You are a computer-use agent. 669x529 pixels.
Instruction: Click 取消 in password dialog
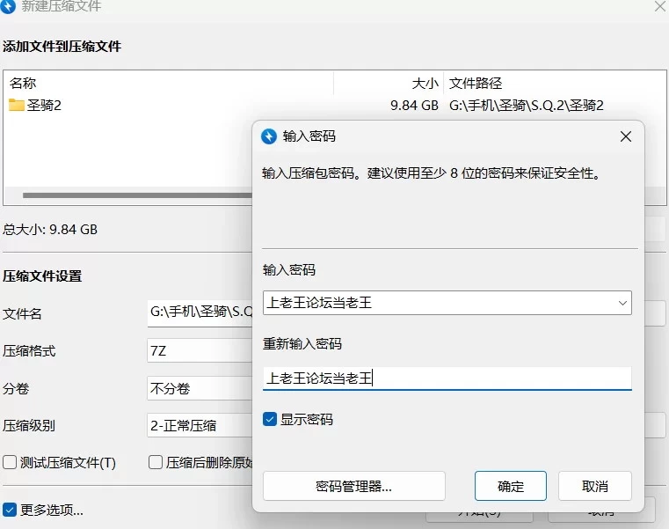point(595,486)
